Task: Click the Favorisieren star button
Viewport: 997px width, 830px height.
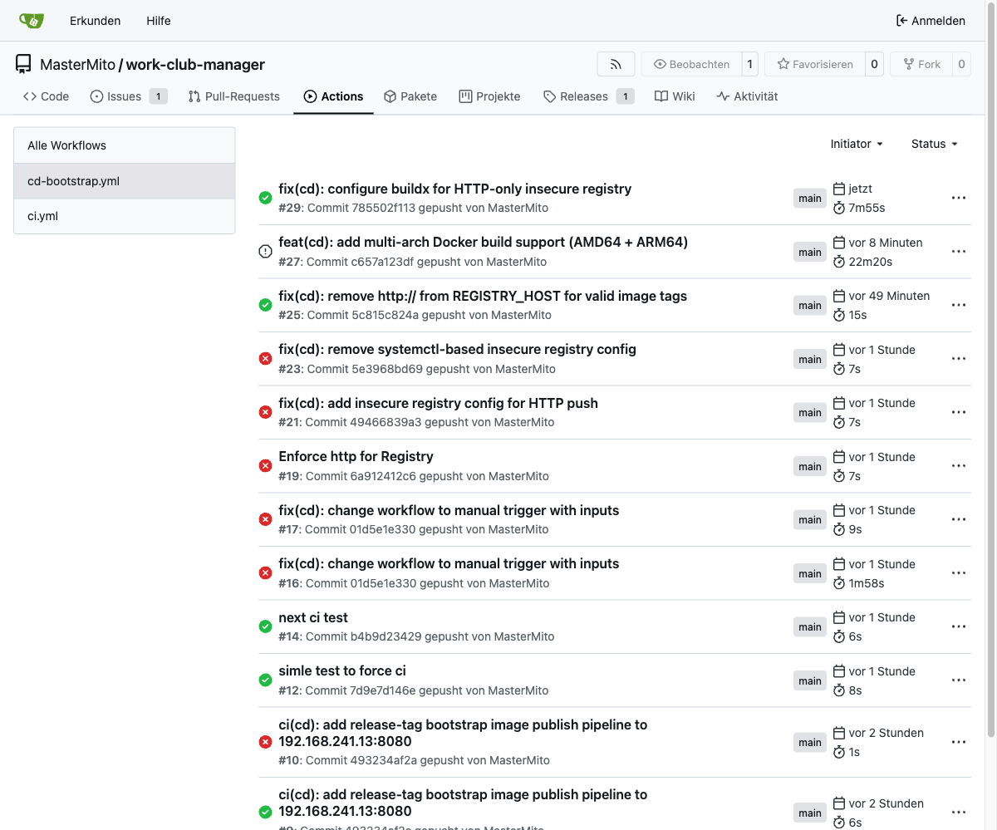Action: [814, 64]
